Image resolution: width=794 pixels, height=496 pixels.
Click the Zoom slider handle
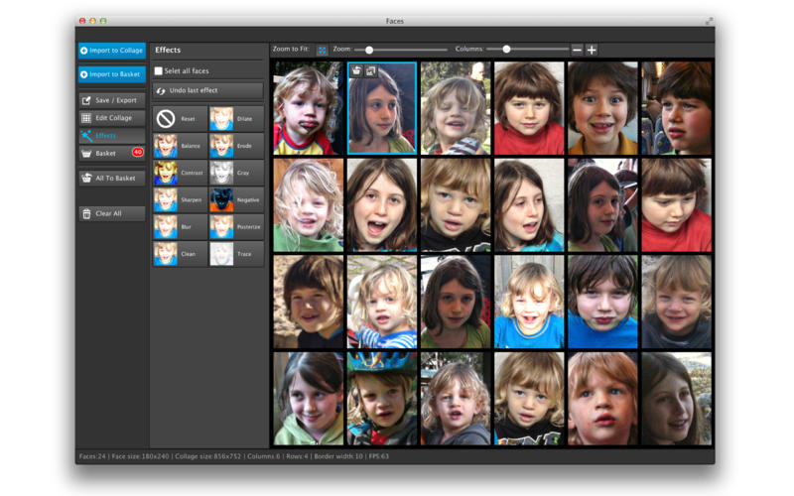coord(369,50)
